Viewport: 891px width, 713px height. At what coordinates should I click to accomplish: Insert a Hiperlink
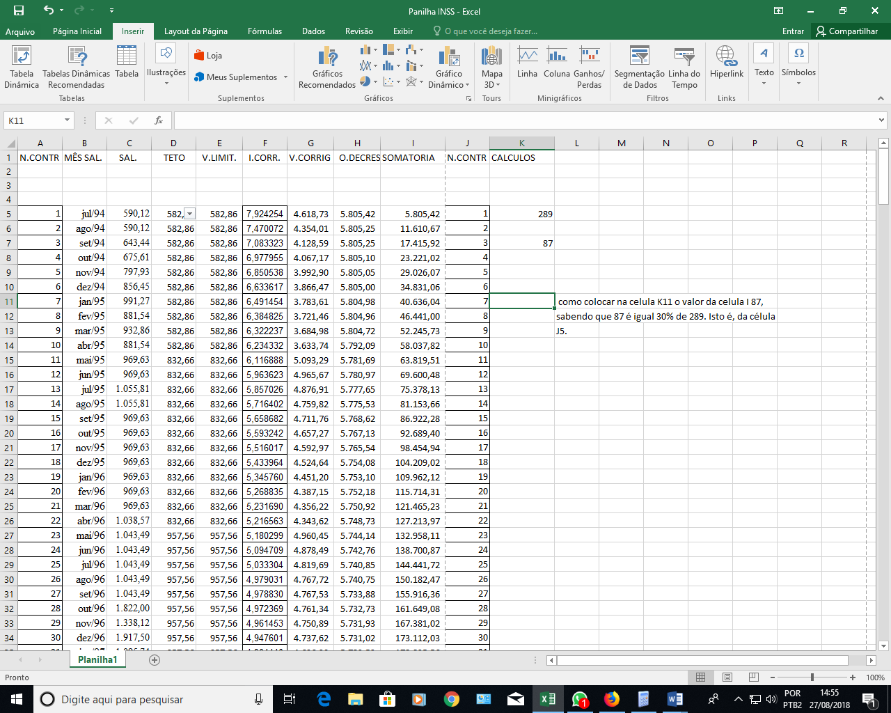click(727, 61)
